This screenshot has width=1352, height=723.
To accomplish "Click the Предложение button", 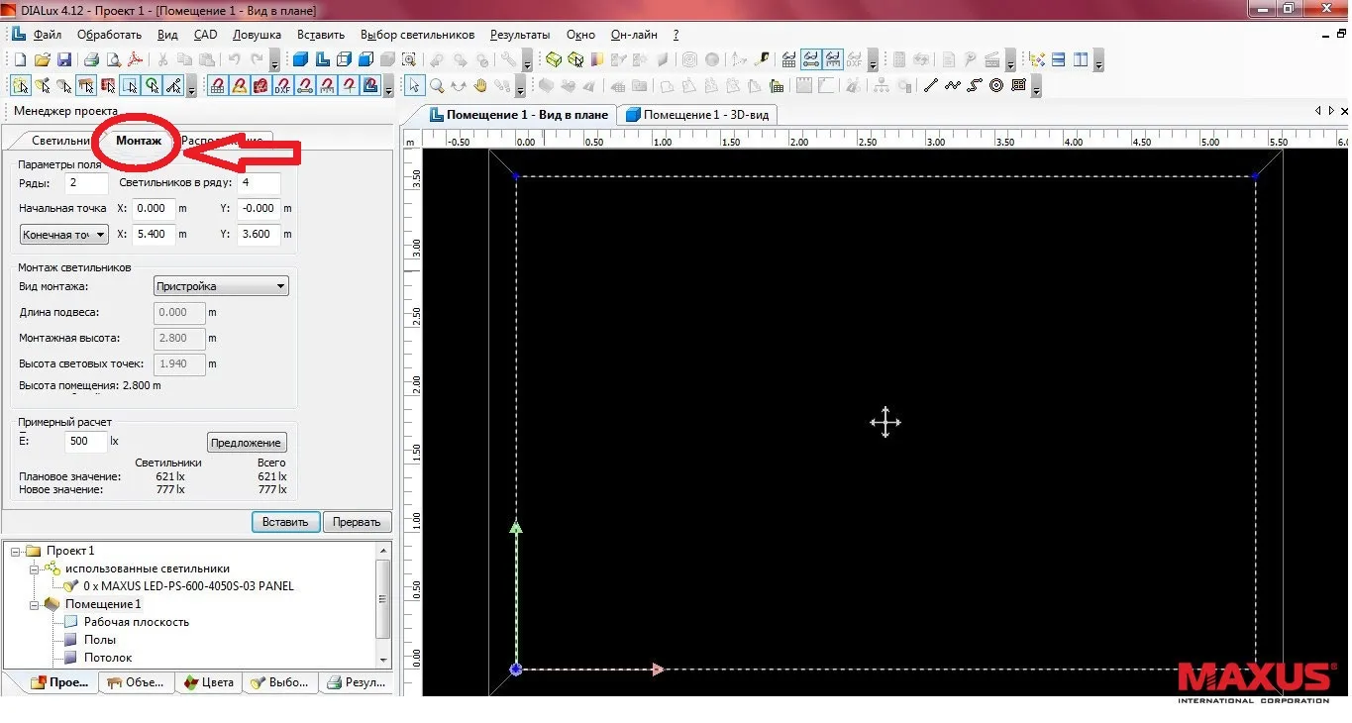I will point(247,443).
